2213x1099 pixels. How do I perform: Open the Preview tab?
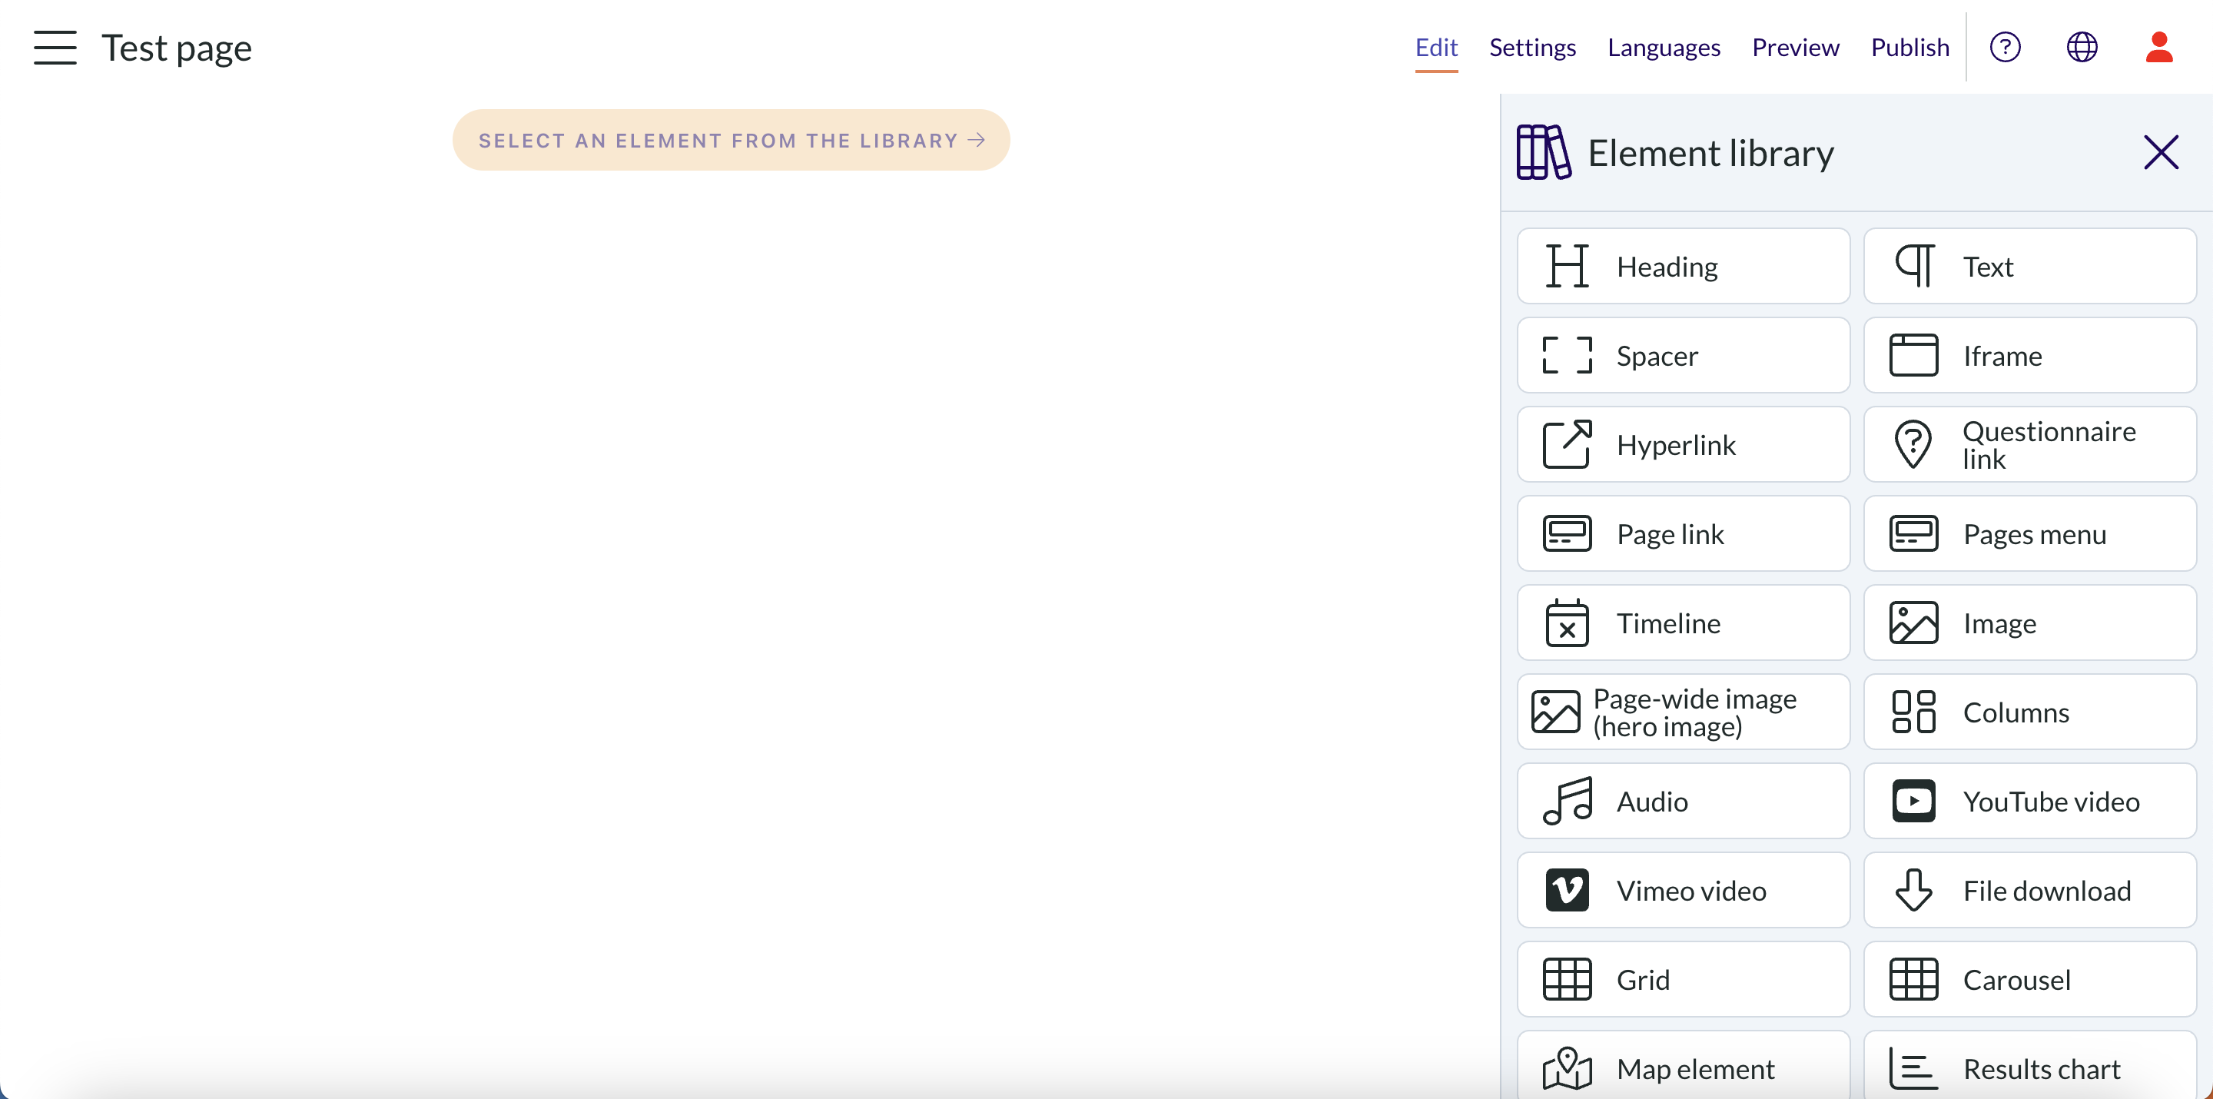pos(1796,47)
